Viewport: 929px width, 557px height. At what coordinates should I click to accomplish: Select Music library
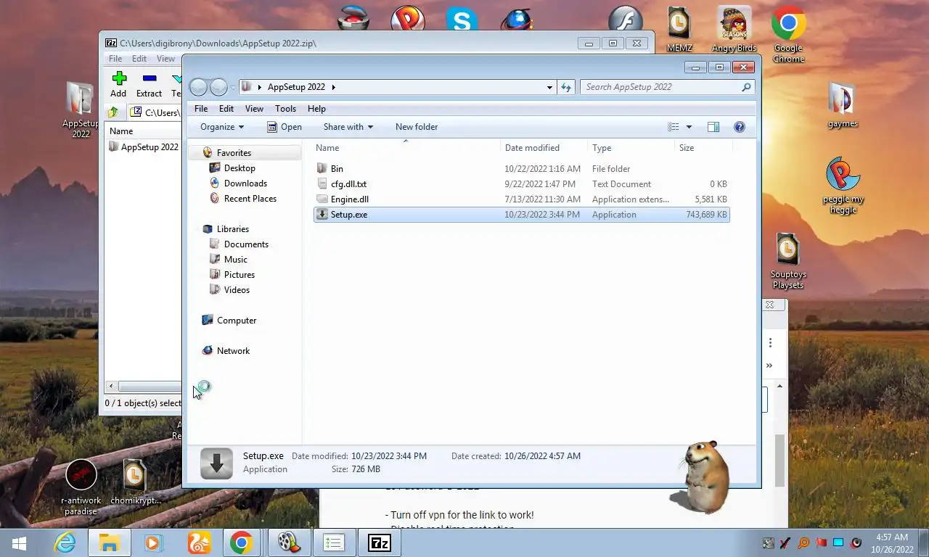click(x=235, y=260)
